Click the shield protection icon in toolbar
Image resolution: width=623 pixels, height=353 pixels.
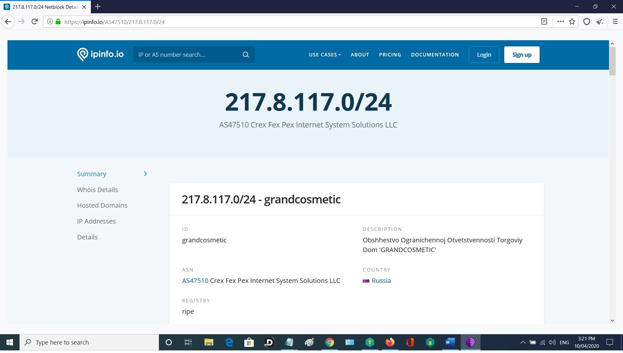(x=586, y=22)
